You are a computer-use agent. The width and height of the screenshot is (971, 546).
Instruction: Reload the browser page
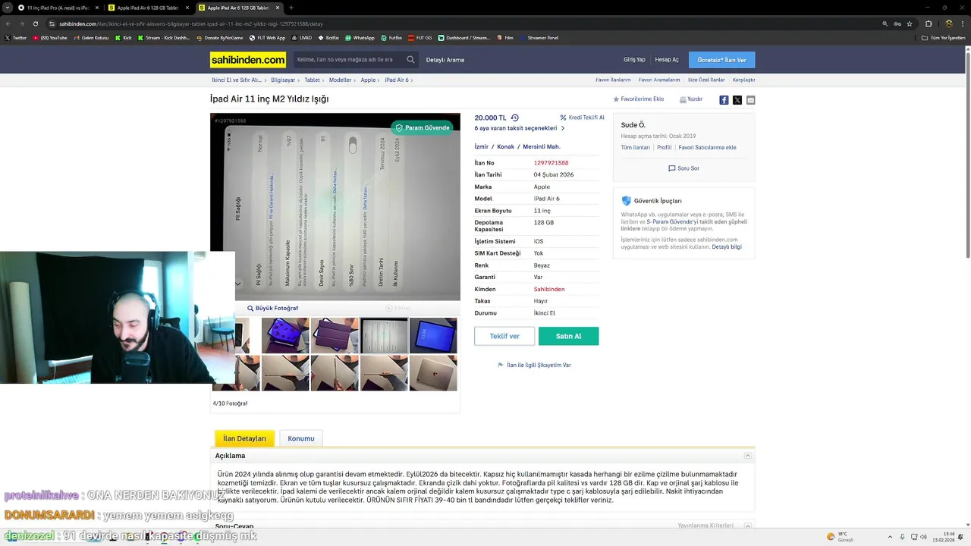[x=35, y=24]
